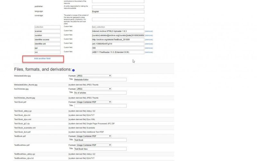Select the Test Book_scandata.xml file name
This screenshot has width=257, height=161.
(x=25, y=128)
